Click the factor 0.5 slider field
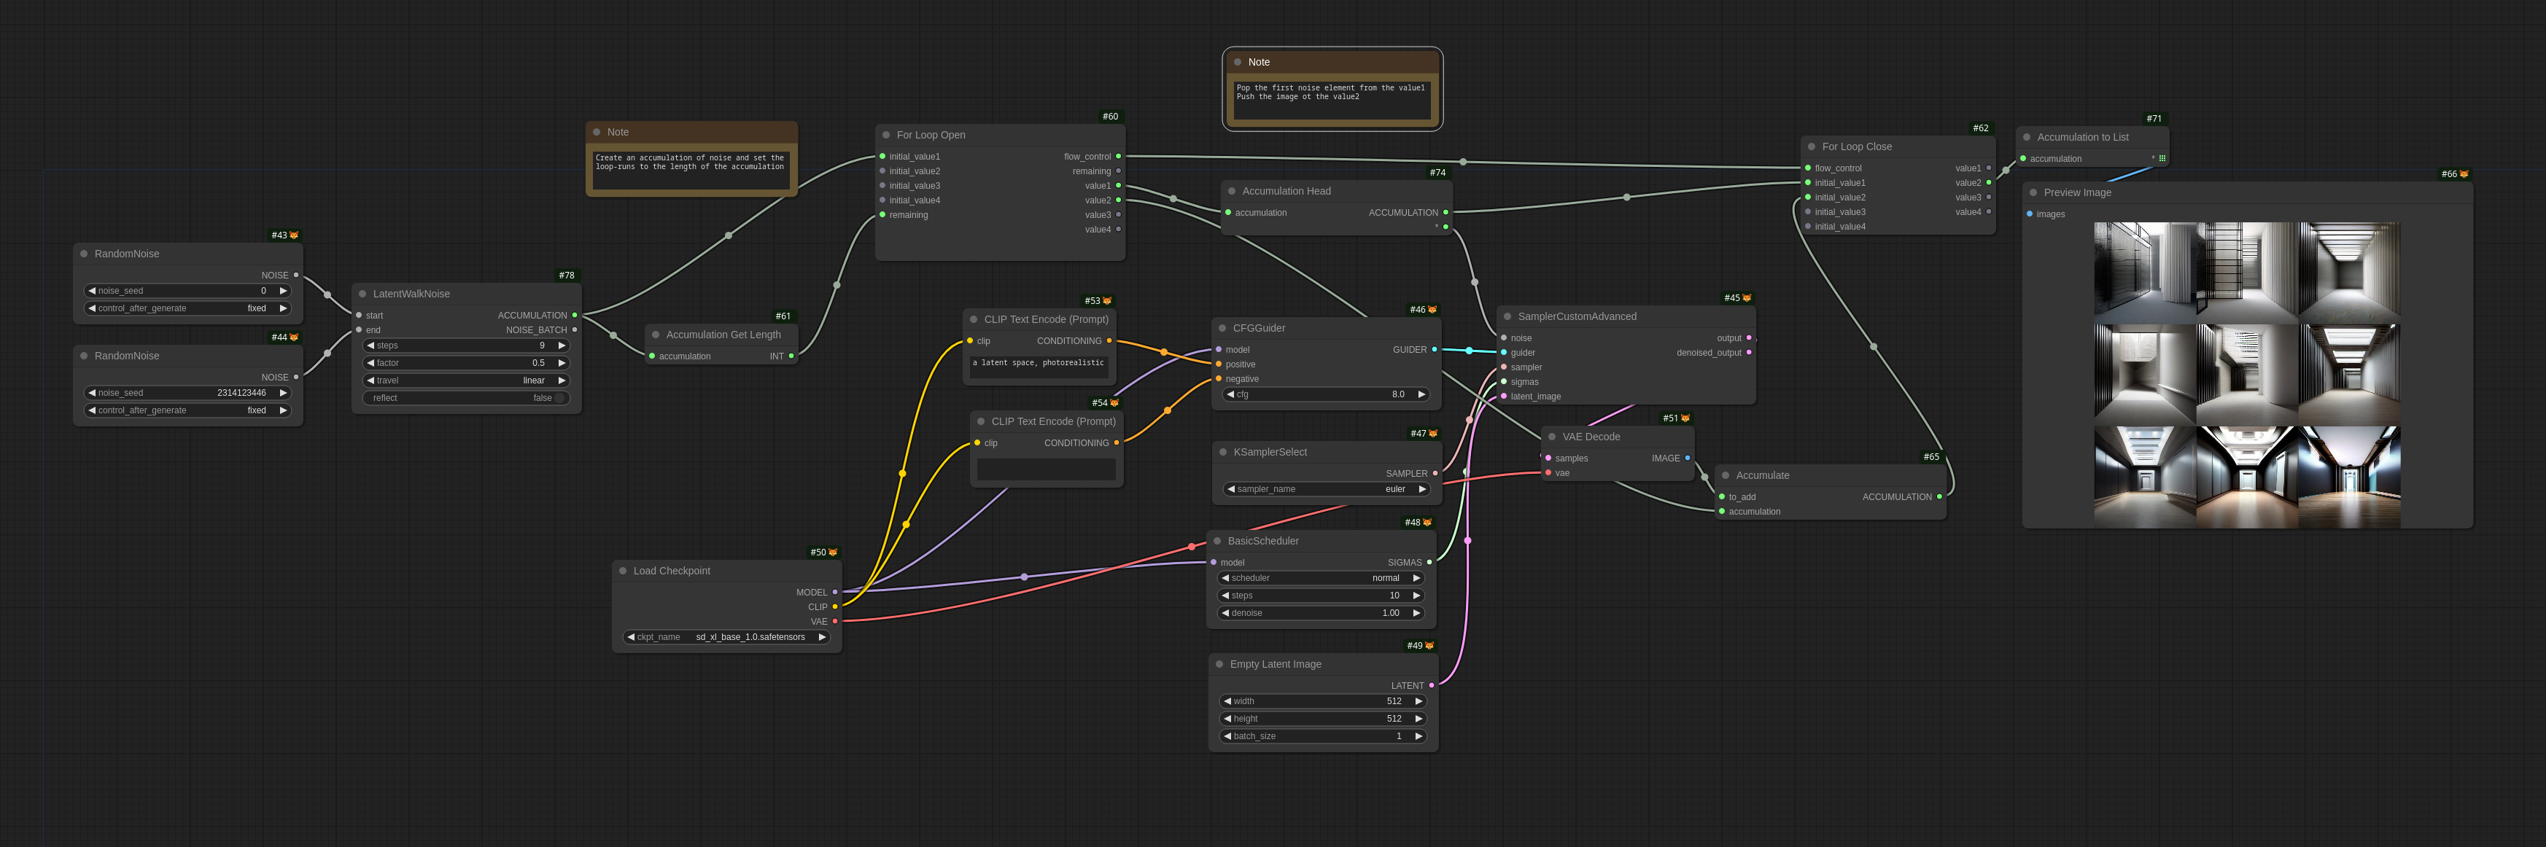The image size is (2546, 847). click(465, 363)
